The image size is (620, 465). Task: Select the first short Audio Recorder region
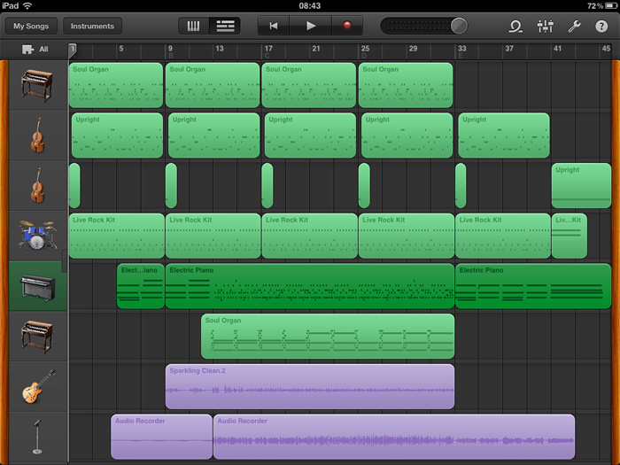pyautogui.click(x=161, y=437)
